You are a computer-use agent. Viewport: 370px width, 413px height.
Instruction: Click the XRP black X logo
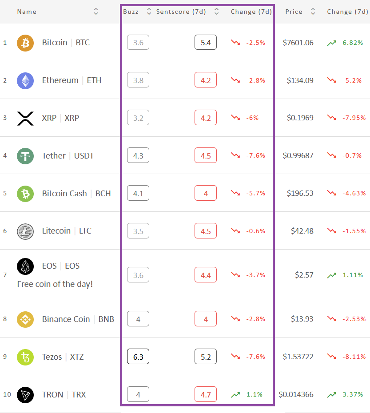coord(25,118)
